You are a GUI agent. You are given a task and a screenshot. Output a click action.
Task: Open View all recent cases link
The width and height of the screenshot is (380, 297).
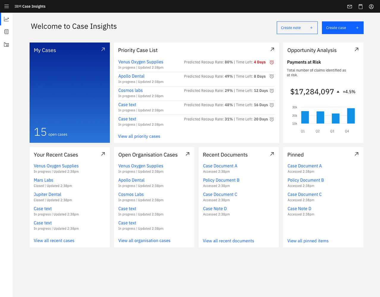54,241
